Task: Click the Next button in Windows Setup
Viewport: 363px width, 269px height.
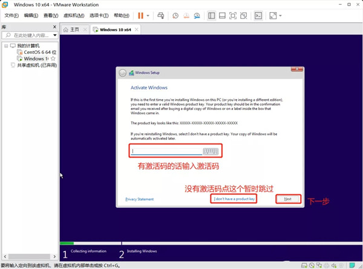Action: (287, 199)
